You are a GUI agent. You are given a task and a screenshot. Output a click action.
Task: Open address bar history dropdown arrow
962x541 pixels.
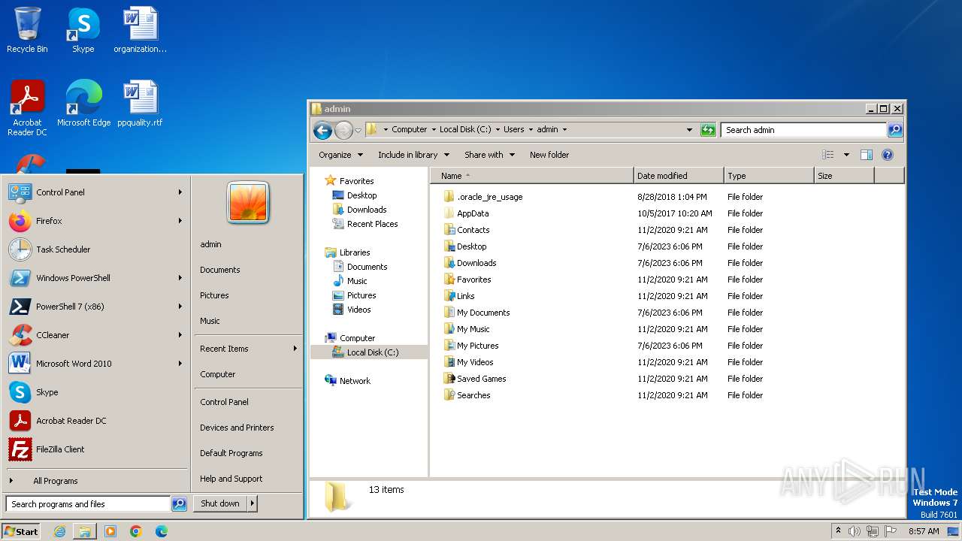coord(690,130)
